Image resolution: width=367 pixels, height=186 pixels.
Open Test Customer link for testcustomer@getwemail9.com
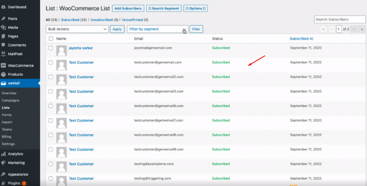tap(81, 150)
